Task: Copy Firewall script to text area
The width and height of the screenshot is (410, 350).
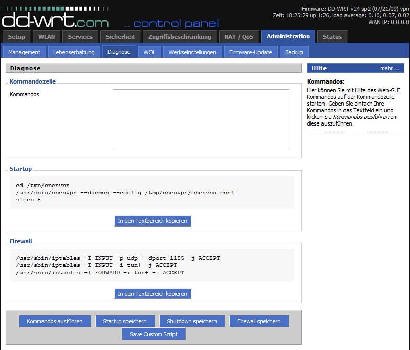Action: coord(153,294)
